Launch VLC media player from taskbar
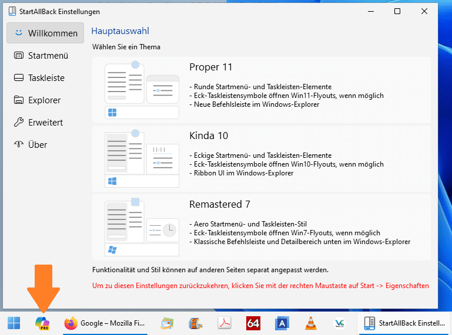This screenshot has height=335, width=452. click(x=310, y=323)
